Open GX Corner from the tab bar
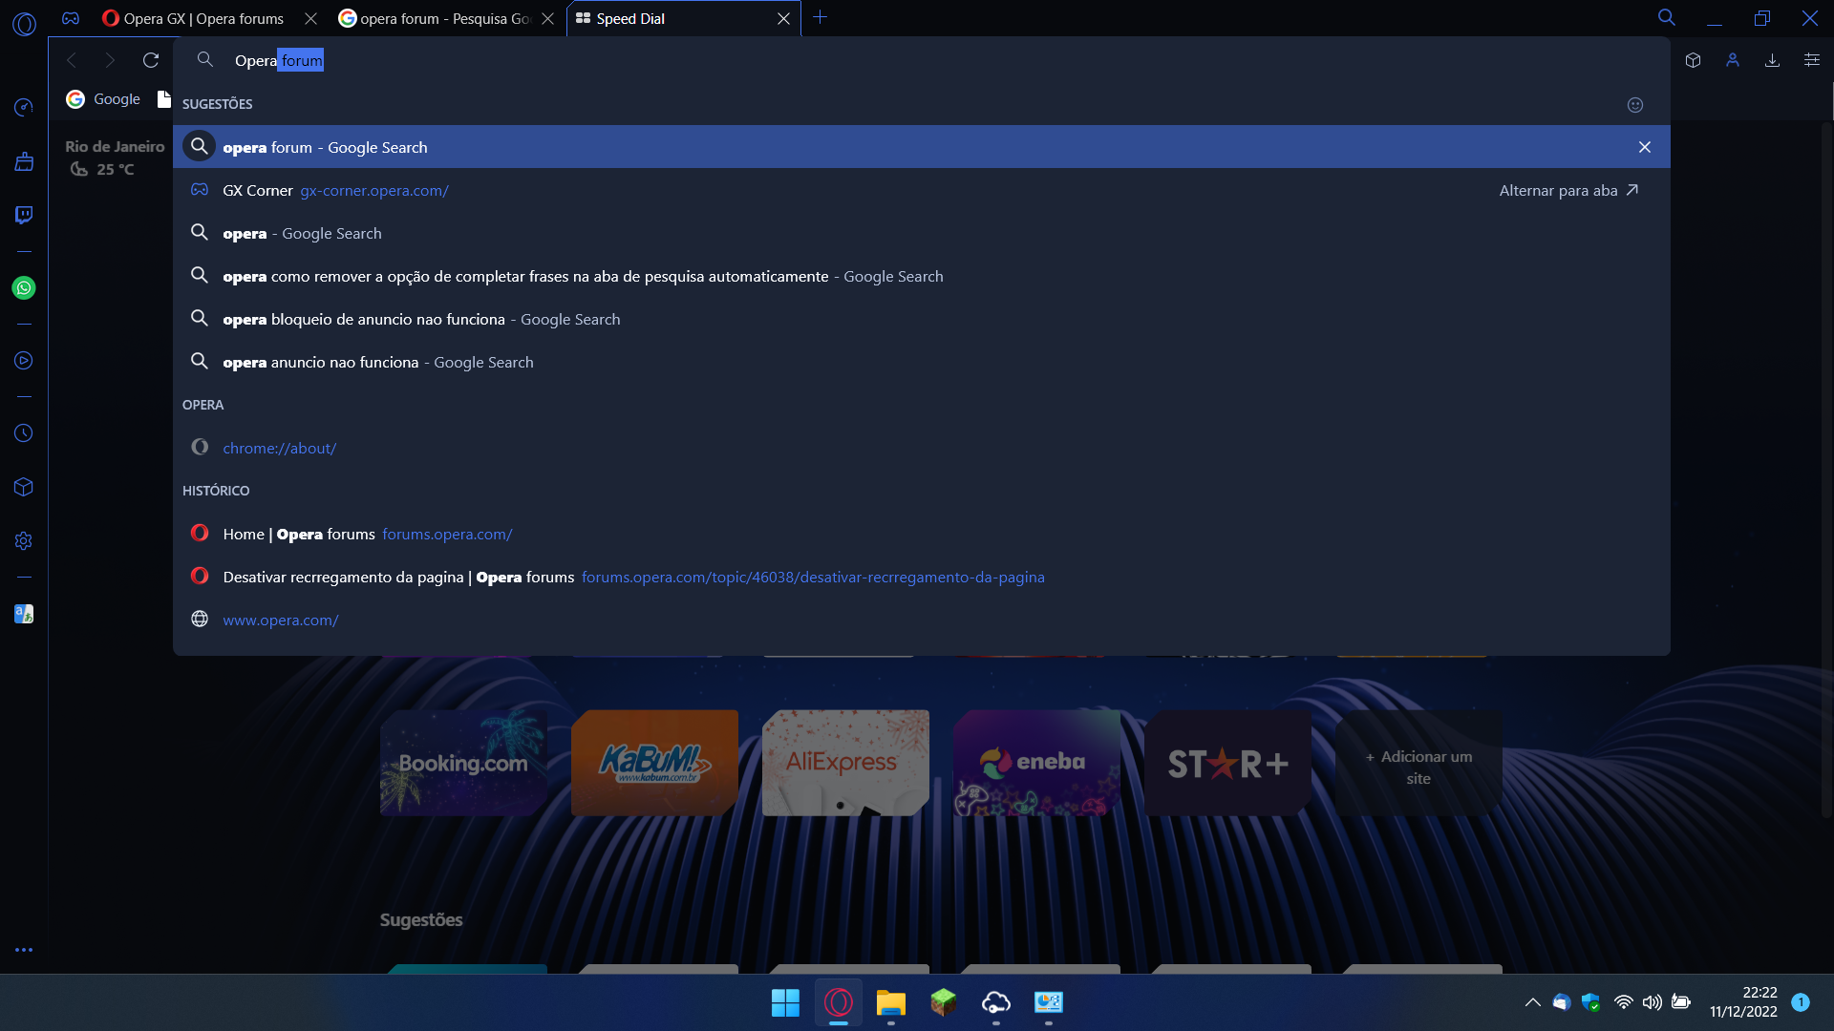The image size is (1834, 1031). coord(71,18)
